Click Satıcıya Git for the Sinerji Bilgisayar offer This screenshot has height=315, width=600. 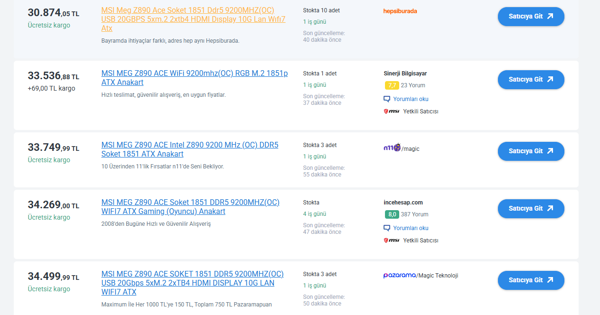531,79
